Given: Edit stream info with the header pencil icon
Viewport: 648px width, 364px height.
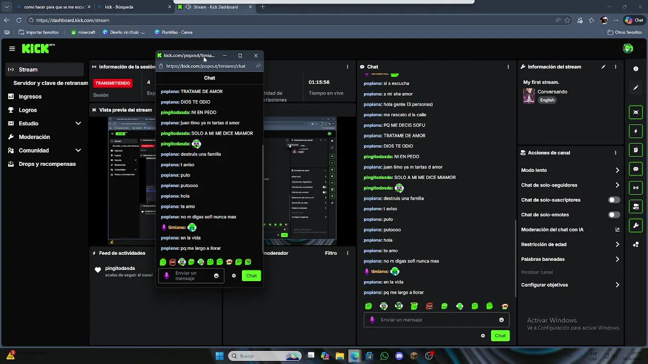Looking at the screenshot, I should pos(603,67).
